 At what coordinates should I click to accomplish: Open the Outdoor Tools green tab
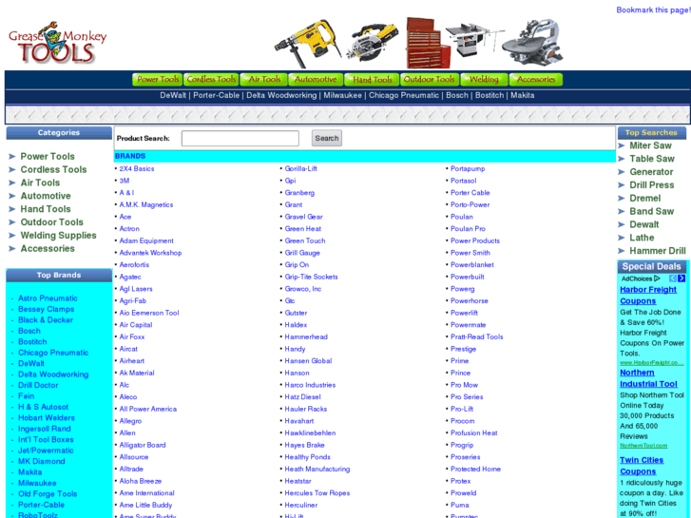[430, 79]
